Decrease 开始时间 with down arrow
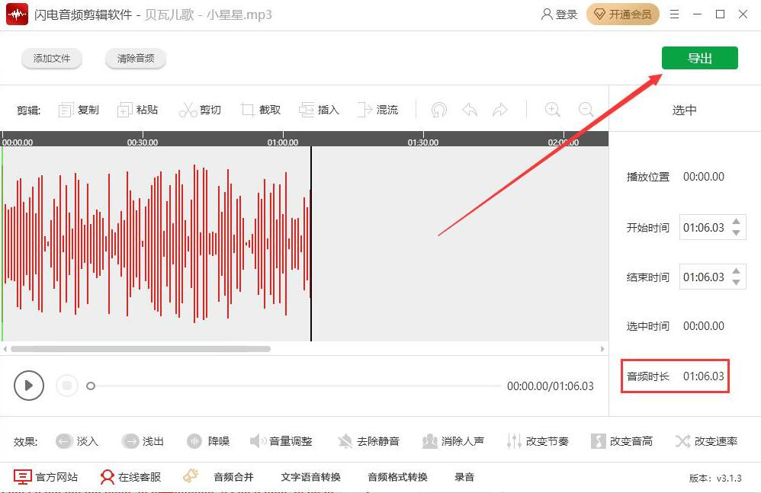Image resolution: width=761 pixels, height=493 pixels. pyautogui.click(x=736, y=233)
